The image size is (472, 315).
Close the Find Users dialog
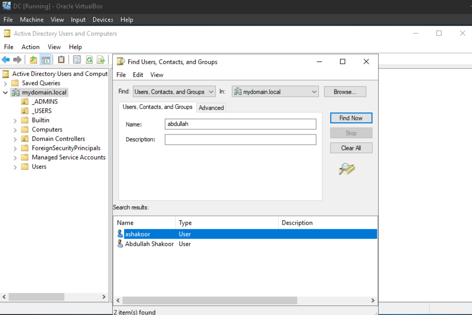(366, 61)
